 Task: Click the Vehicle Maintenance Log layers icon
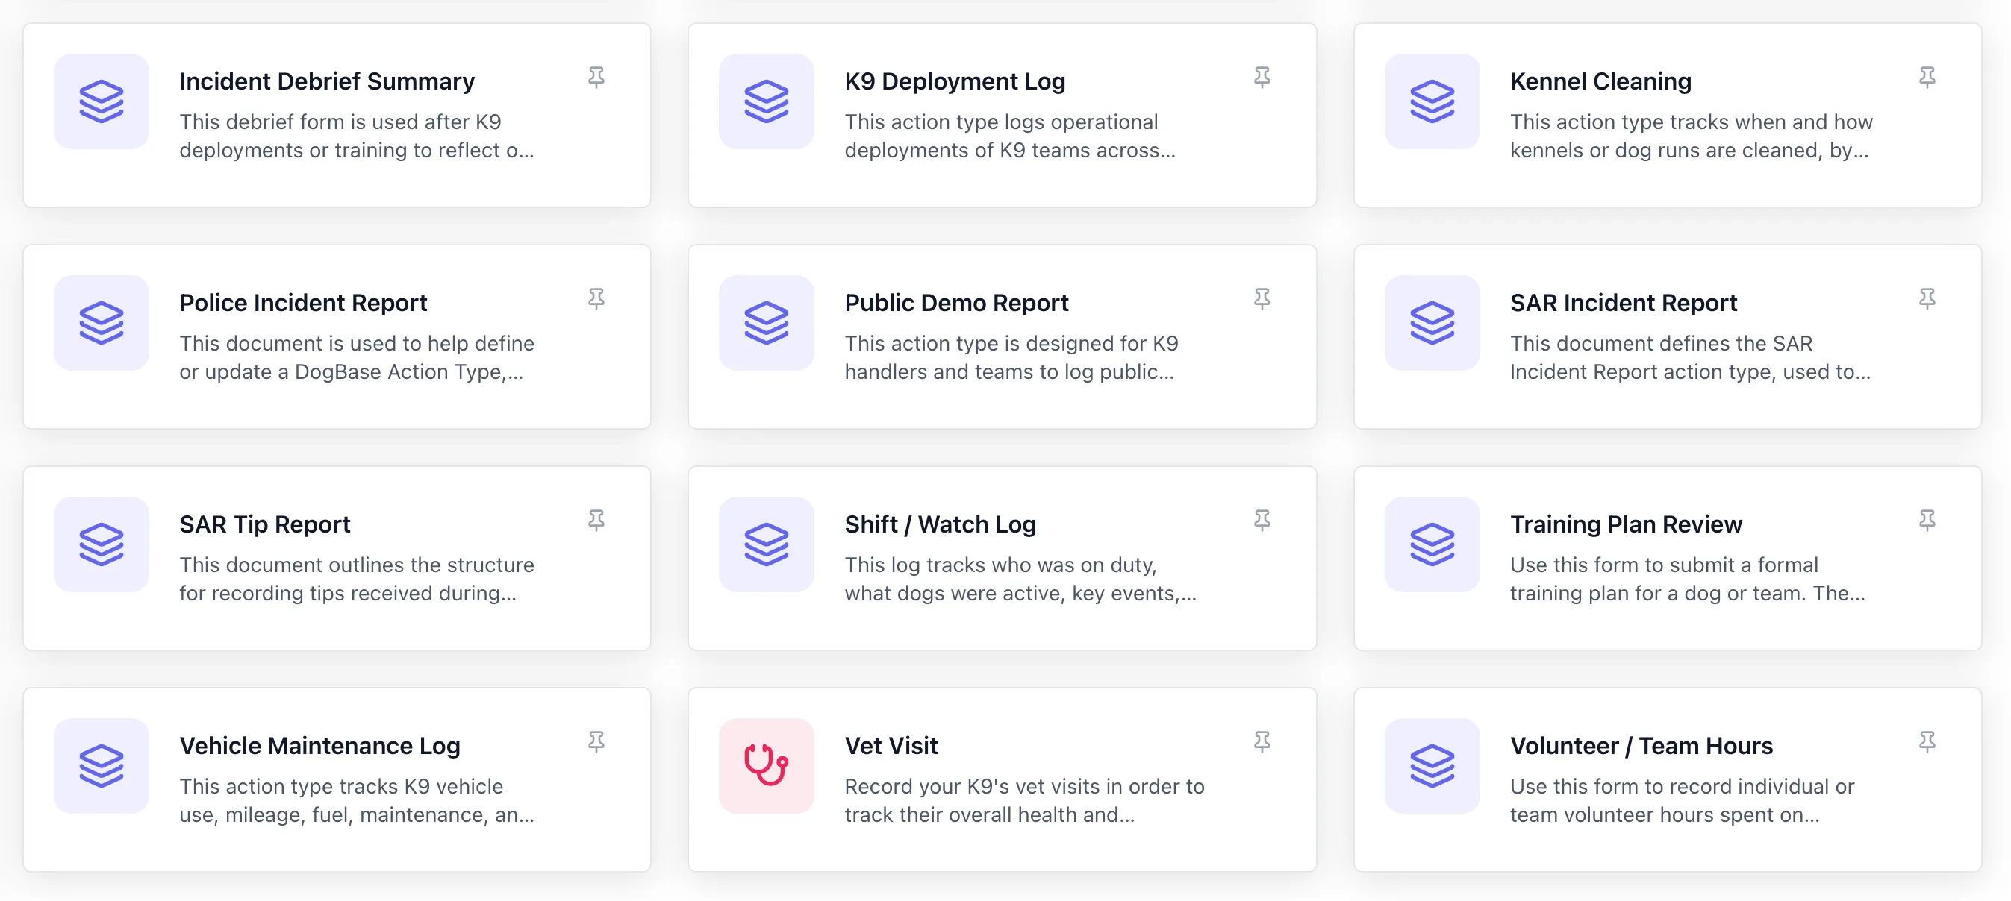pos(102,766)
